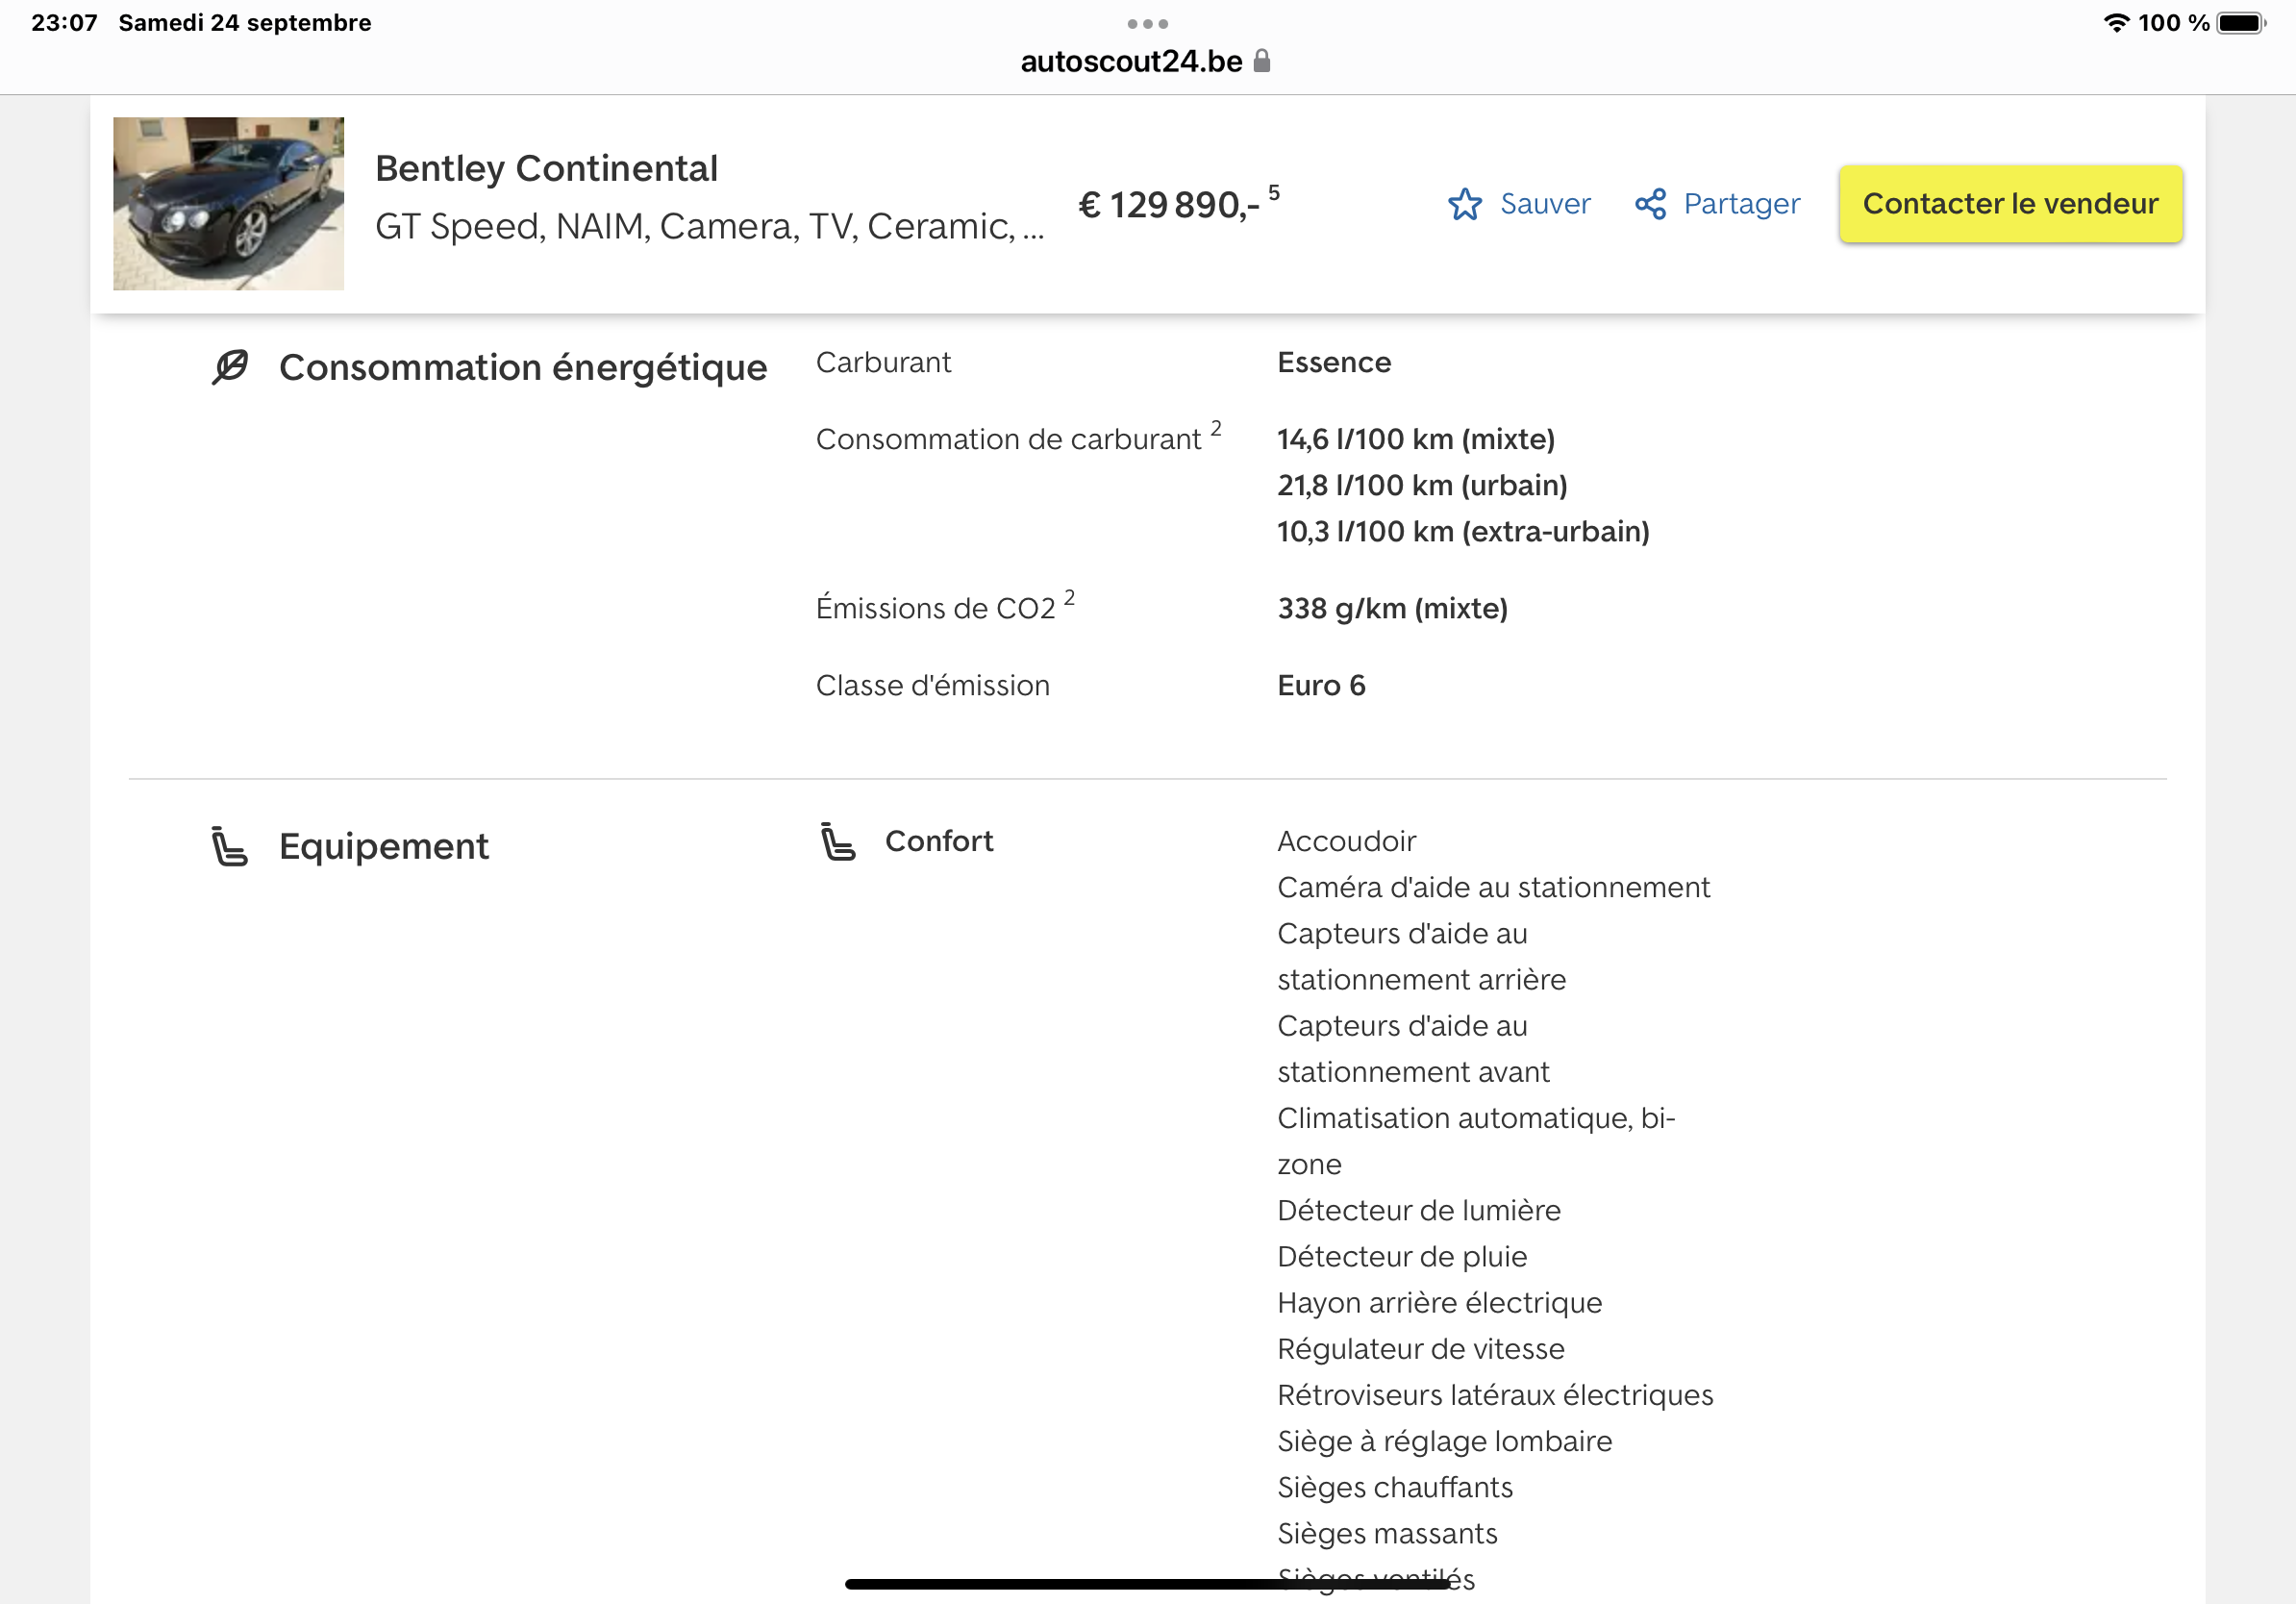This screenshot has height=1604, width=2296.
Task: Share the listing via the Partager link
Action: pyautogui.click(x=1740, y=204)
